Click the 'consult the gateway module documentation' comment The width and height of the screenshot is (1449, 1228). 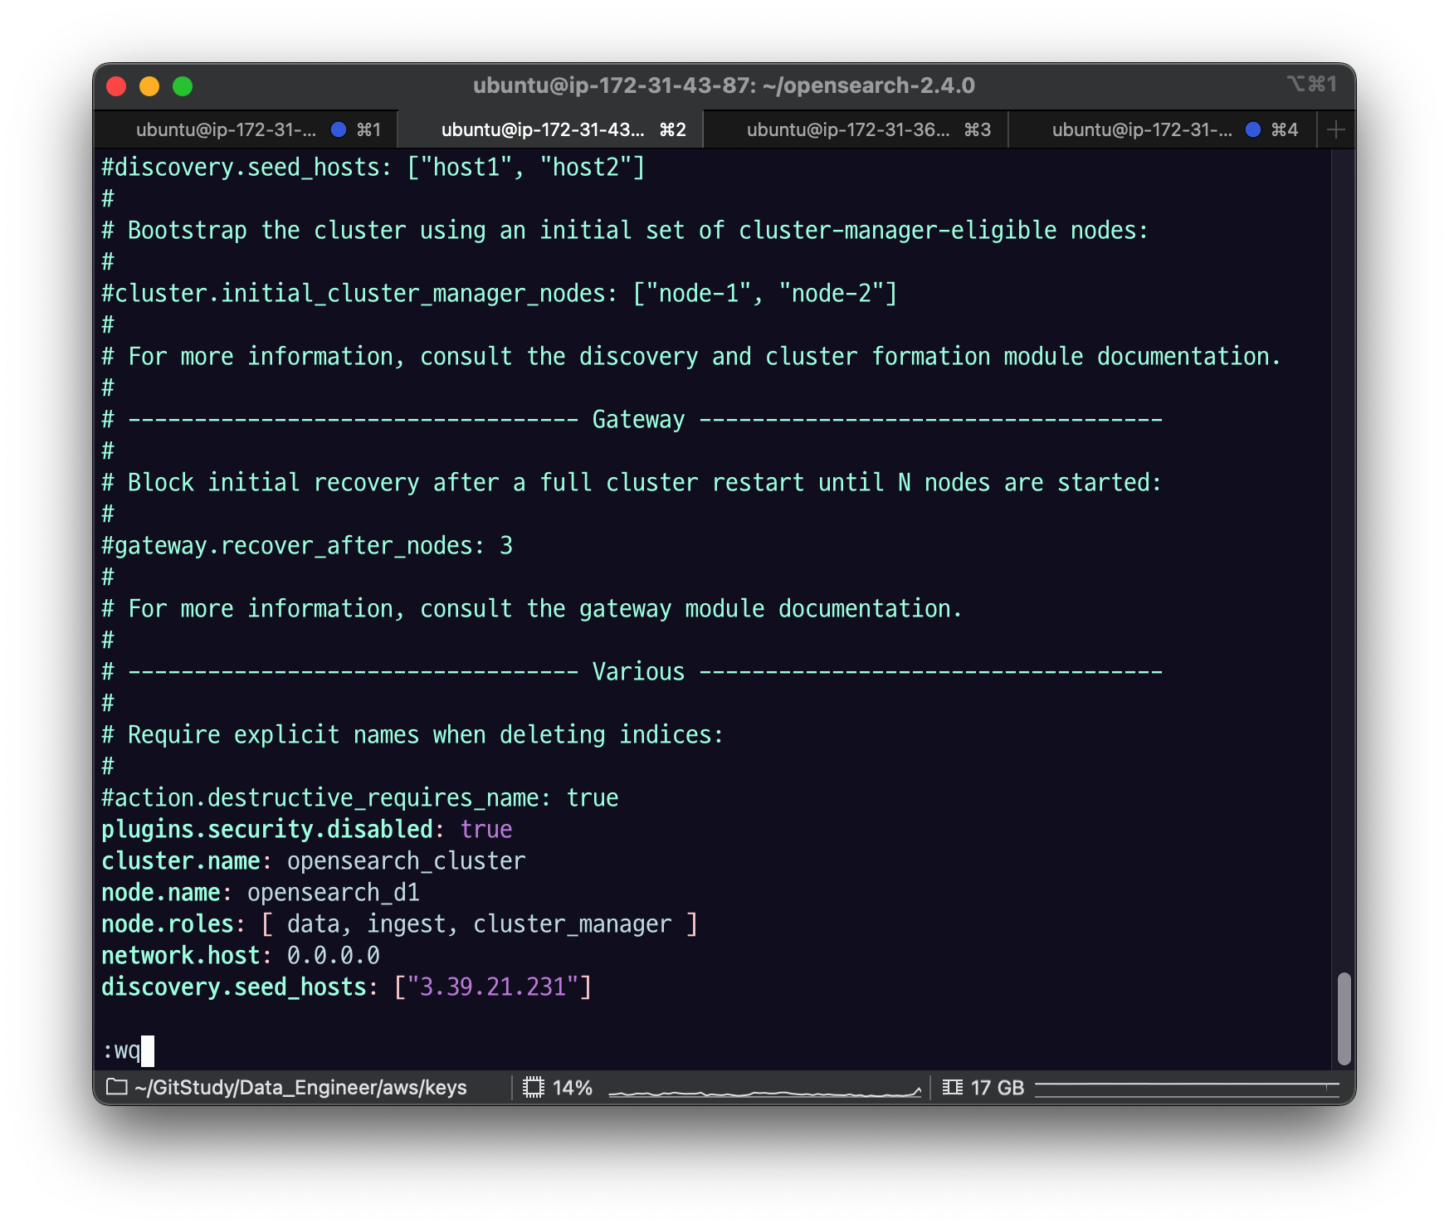pos(533,609)
